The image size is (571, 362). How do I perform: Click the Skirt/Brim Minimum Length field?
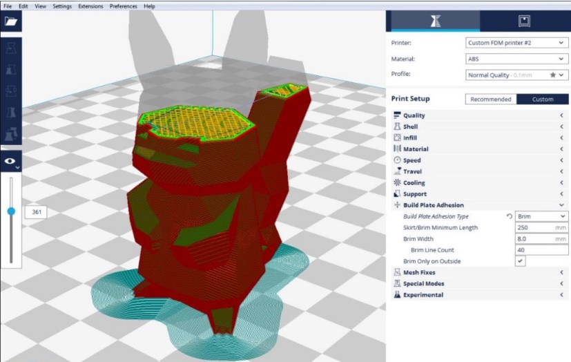coord(541,227)
